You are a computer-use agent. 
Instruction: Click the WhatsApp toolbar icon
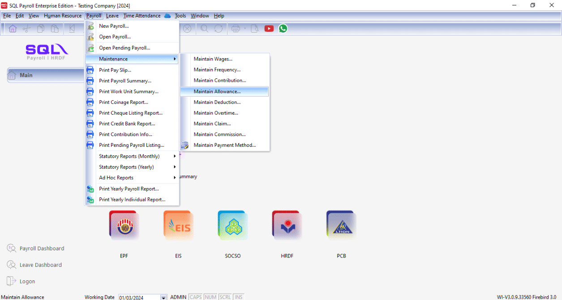(283, 29)
